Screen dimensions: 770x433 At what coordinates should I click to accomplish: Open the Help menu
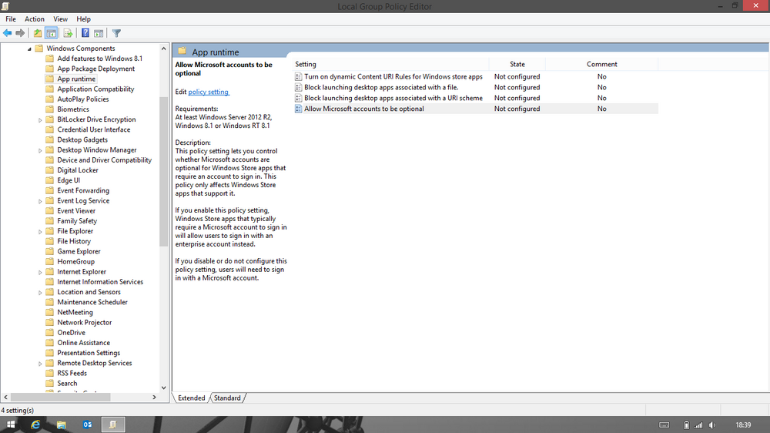83,19
